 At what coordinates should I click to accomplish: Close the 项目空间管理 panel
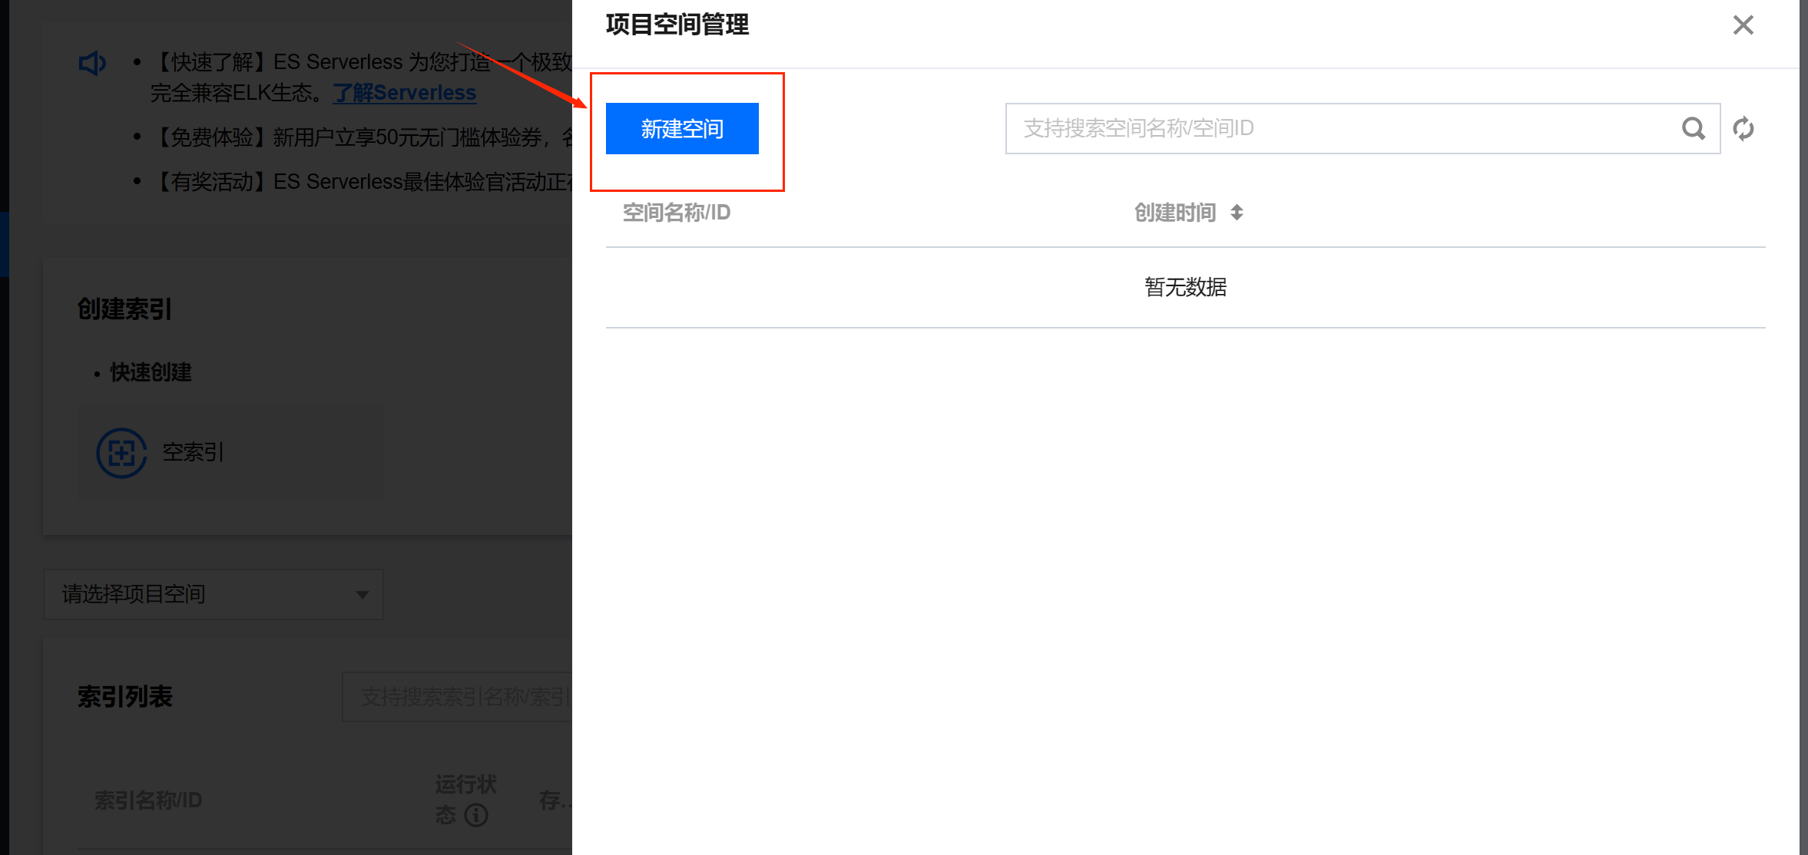coord(1743,25)
